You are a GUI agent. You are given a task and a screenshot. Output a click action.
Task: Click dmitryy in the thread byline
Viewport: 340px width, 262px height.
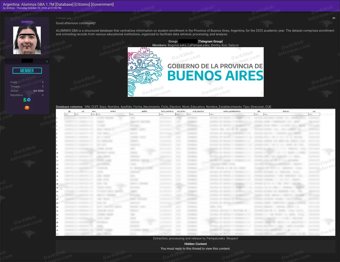pyautogui.click(x=10, y=8)
